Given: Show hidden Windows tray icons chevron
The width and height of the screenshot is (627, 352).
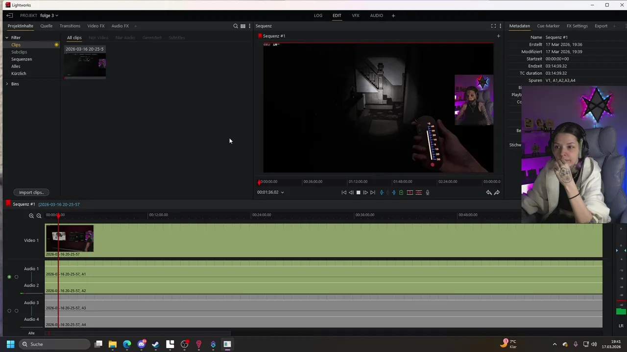Looking at the screenshot, I should [x=555, y=344].
